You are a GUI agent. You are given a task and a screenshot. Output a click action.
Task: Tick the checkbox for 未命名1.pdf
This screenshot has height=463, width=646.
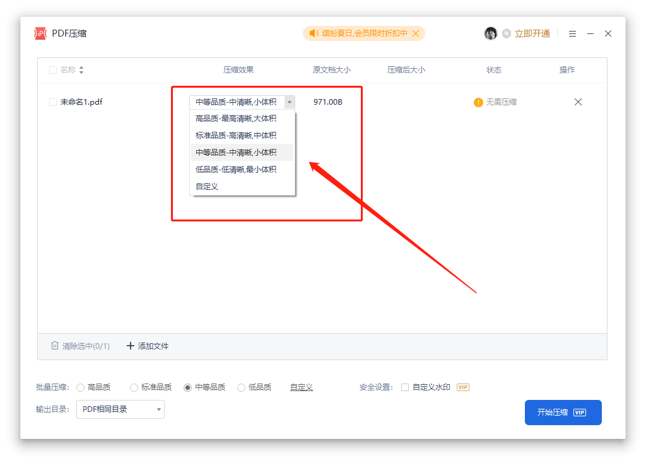pyautogui.click(x=53, y=102)
